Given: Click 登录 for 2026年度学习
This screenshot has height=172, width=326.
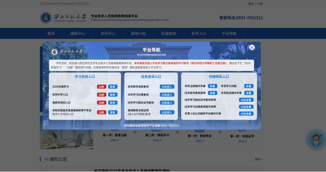Looking at the screenshot, I should pos(113,87).
